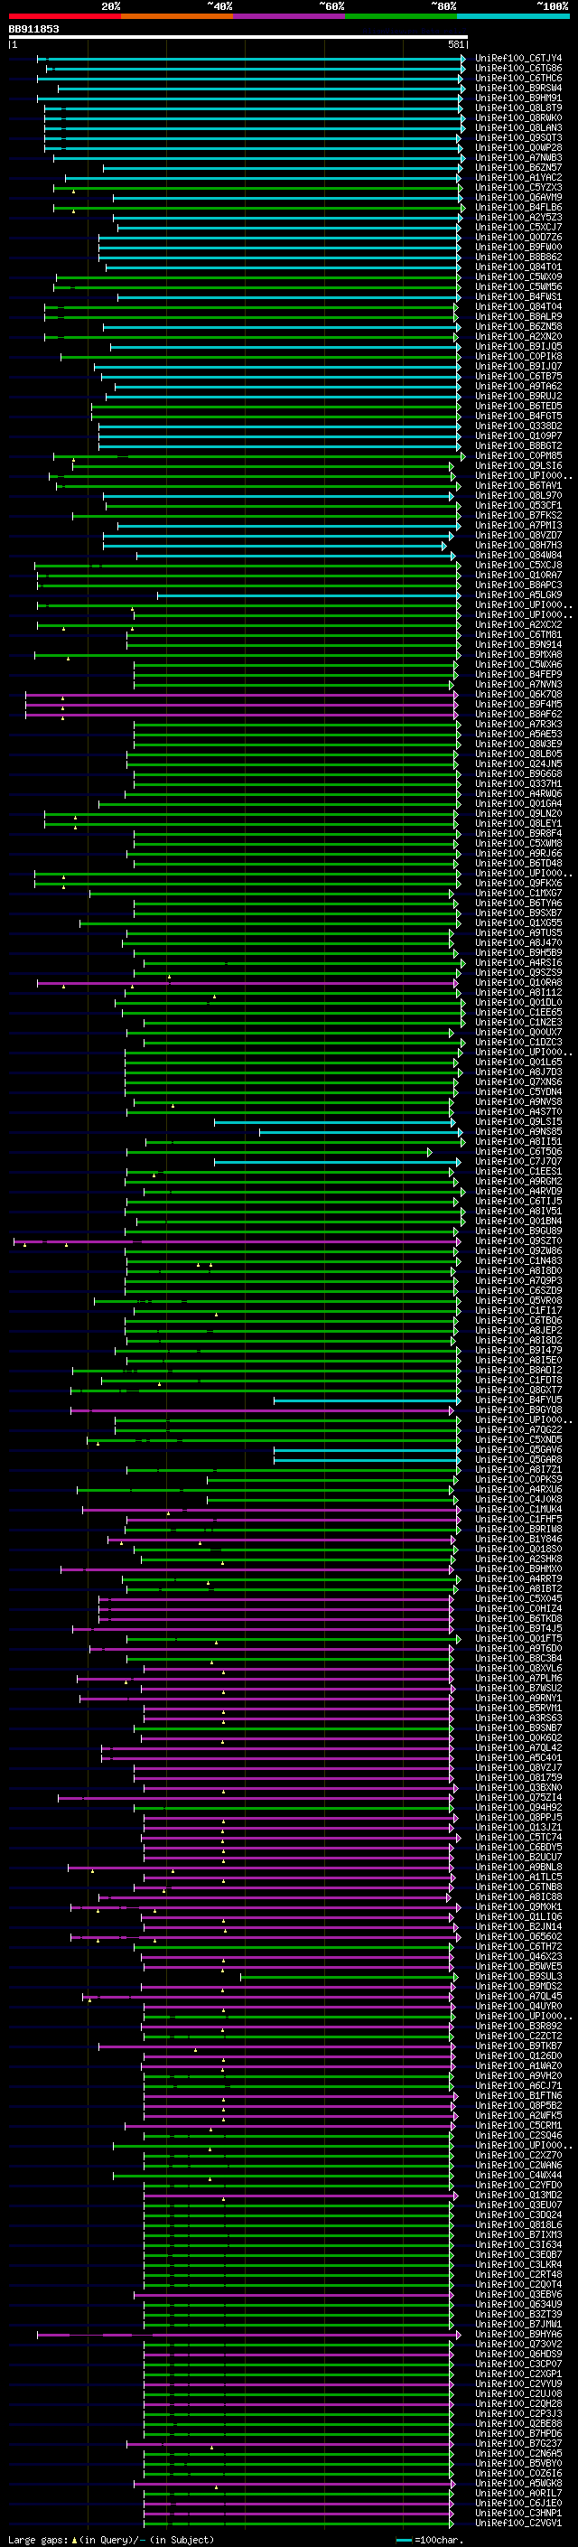The height and width of the screenshot is (2547, 578).
Task: Open hit UniRef100_C6TG86
Action: coord(518,69)
